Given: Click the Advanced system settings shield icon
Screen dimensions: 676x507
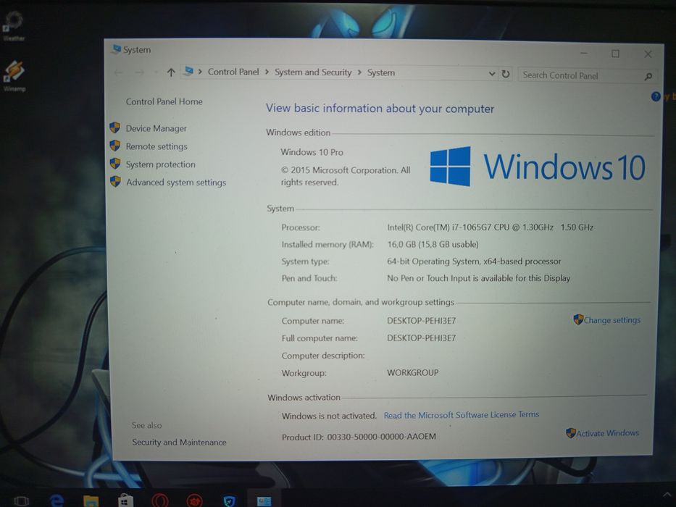Looking at the screenshot, I should (115, 182).
